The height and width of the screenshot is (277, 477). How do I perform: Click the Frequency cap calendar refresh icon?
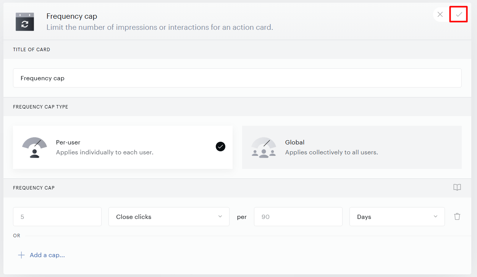(25, 22)
